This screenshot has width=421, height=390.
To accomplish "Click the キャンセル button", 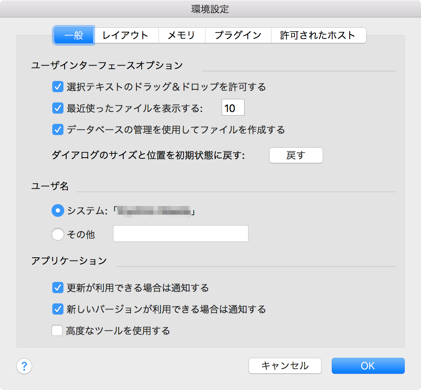I will pos(285,366).
